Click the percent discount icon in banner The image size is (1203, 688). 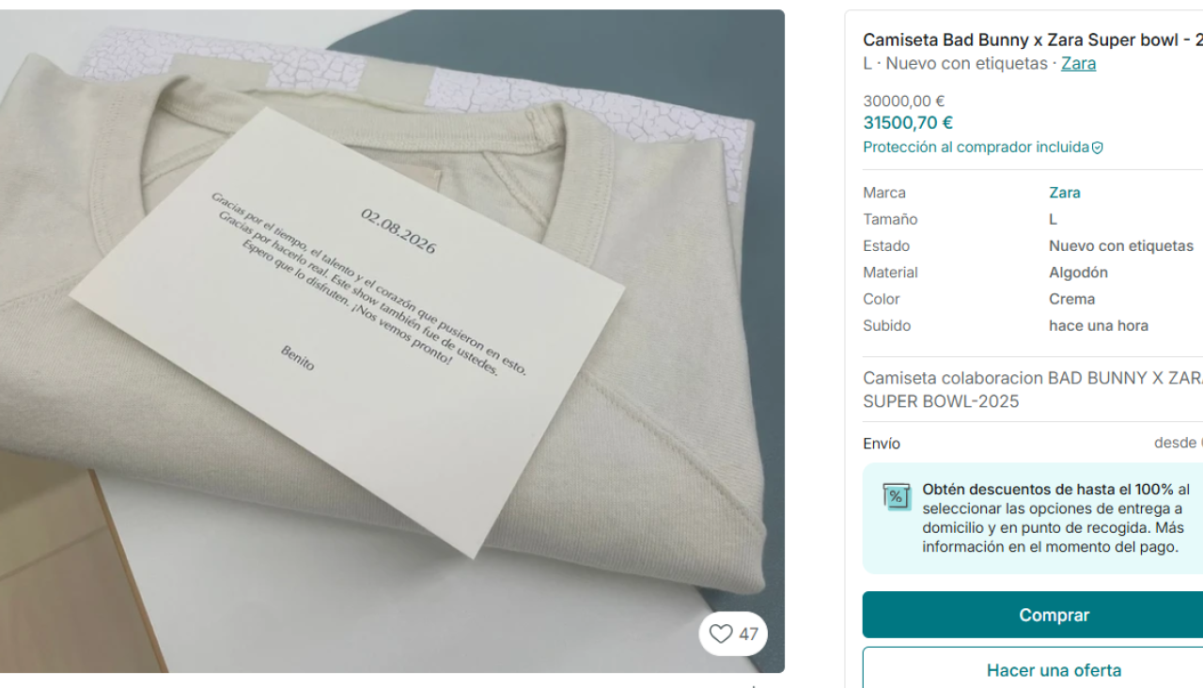[897, 496]
